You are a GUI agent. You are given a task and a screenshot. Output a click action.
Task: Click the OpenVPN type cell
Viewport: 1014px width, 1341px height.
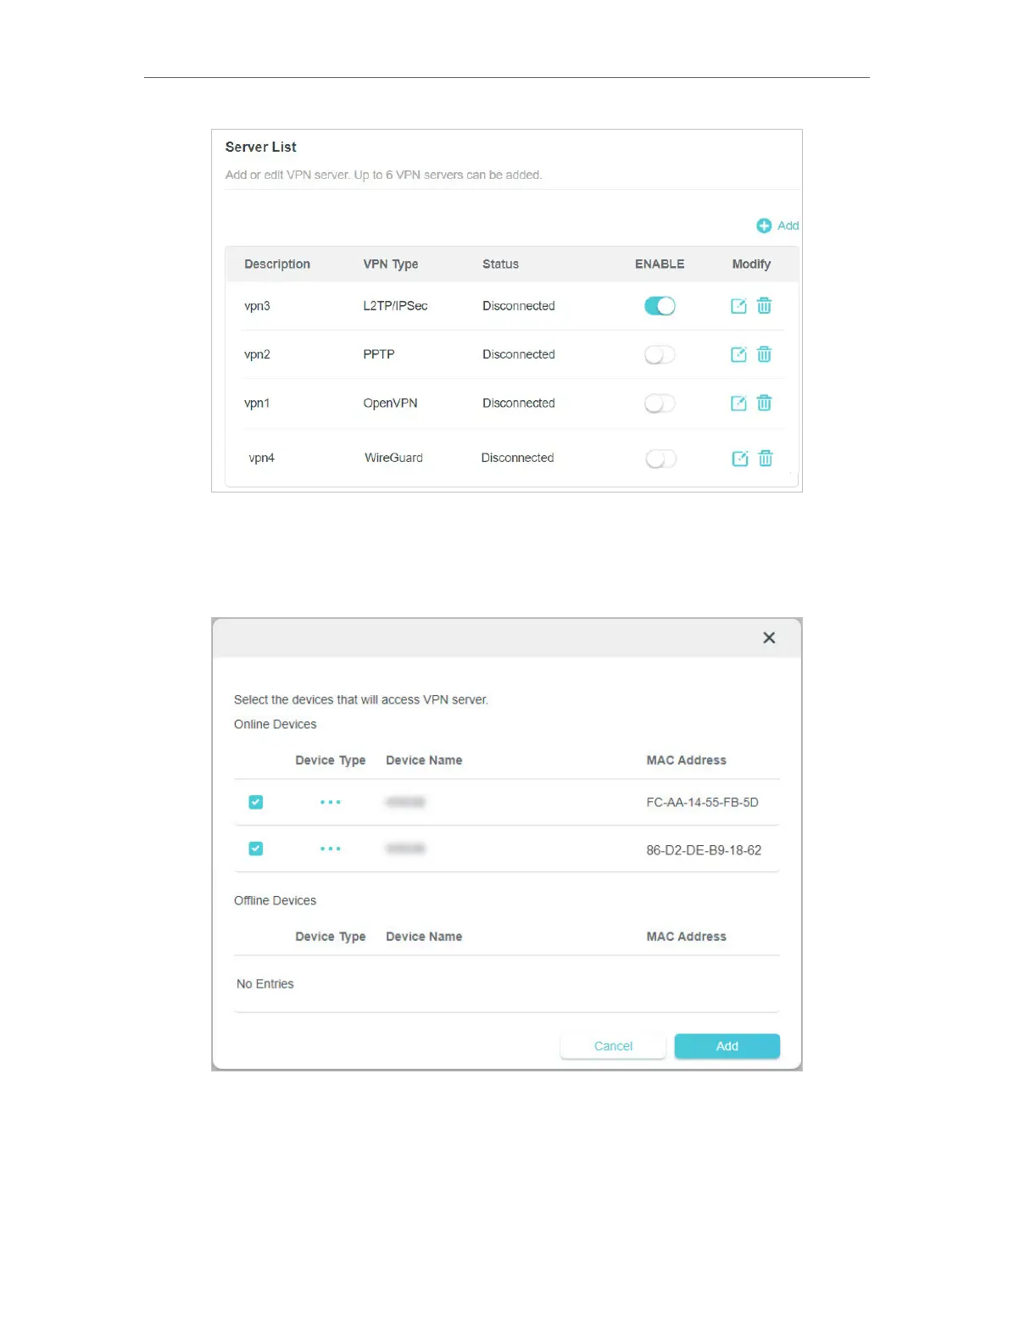tap(390, 403)
